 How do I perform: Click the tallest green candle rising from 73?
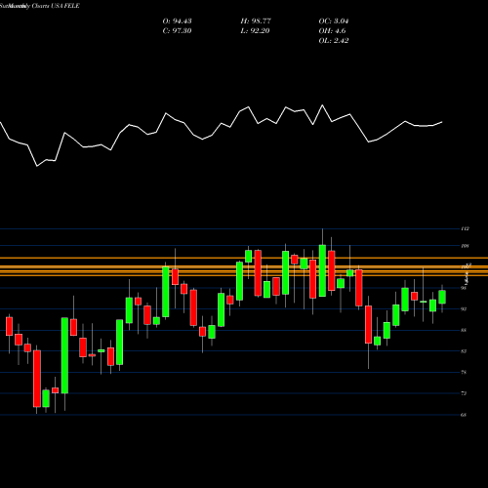click(64, 355)
